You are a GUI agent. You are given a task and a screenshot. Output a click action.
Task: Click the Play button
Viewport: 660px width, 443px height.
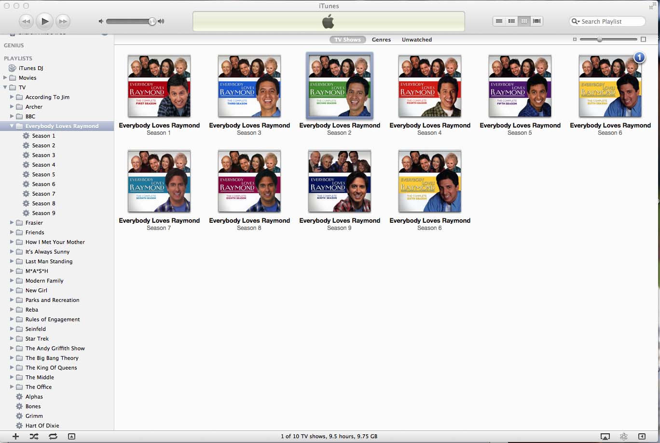(44, 21)
